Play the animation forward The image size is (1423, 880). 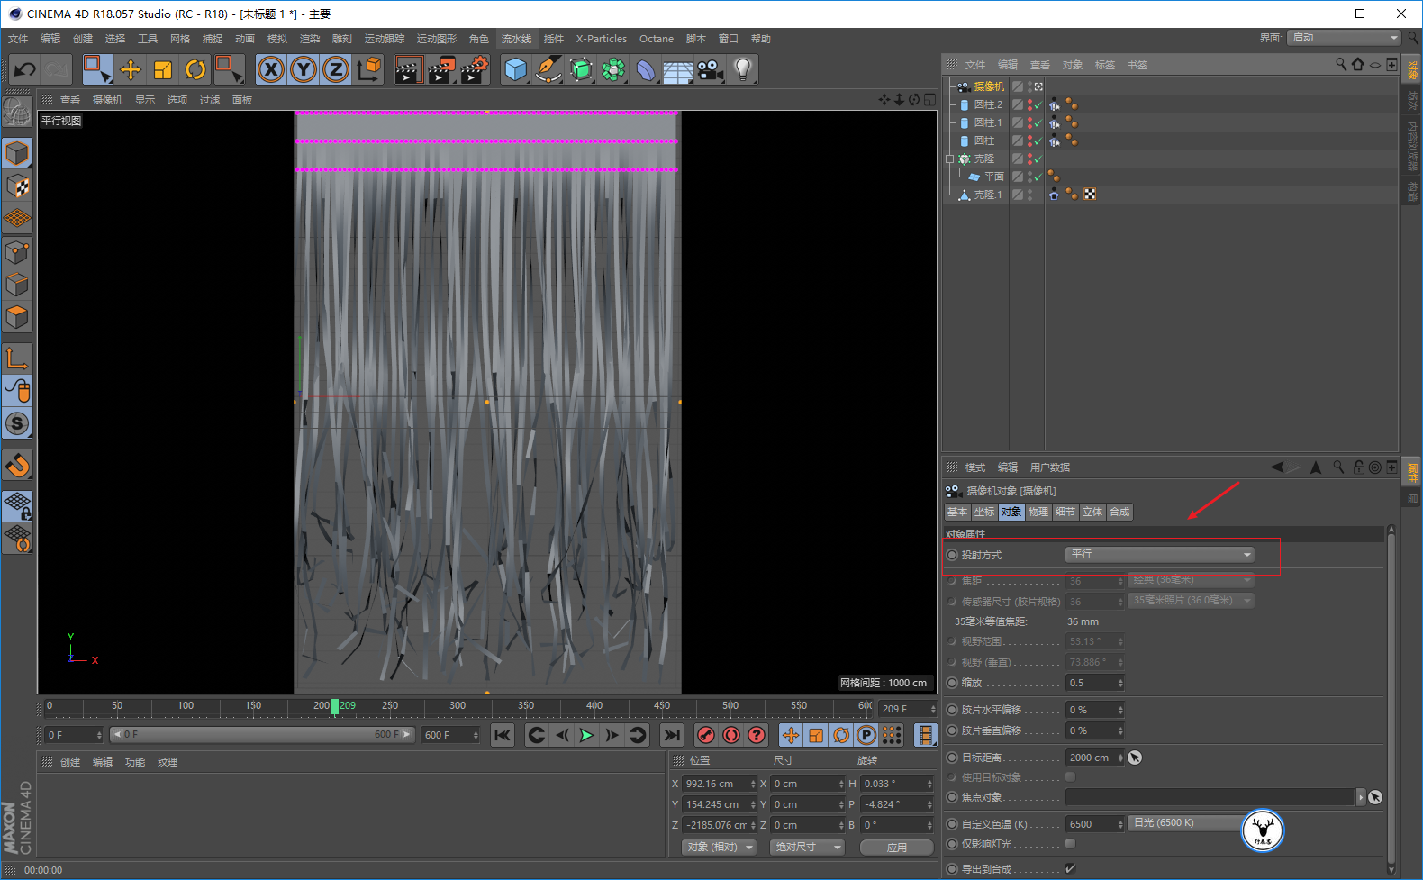click(x=586, y=735)
